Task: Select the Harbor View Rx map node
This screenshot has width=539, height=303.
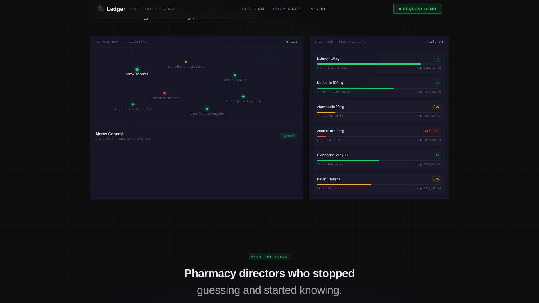Action: coord(235,75)
